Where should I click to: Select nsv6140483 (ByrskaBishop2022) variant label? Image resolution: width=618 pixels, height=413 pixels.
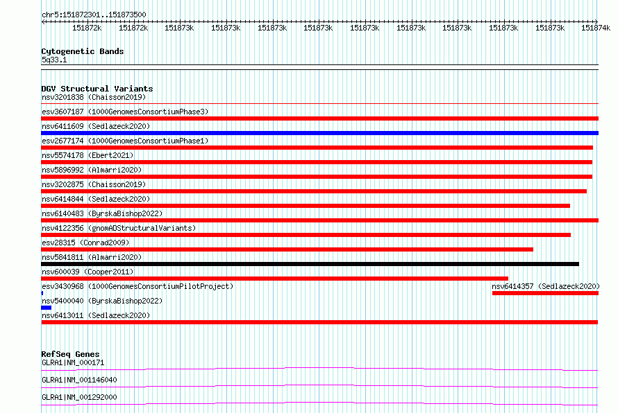tap(102, 213)
